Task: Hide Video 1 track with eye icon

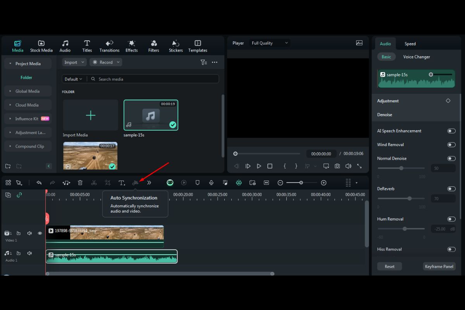Action: coord(40,233)
